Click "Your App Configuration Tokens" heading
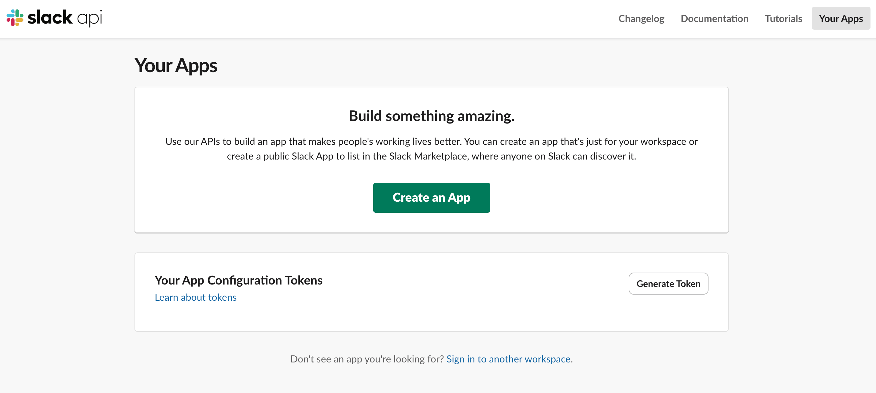 click(238, 280)
